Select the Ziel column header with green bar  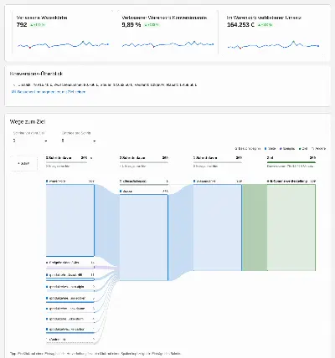[291, 158]
